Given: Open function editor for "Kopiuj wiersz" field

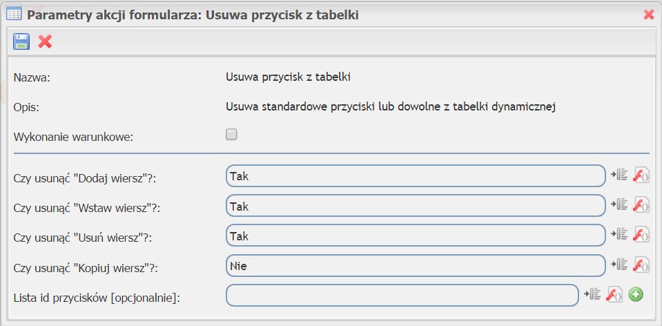Looking at the screenshot, I should (641, 265).
